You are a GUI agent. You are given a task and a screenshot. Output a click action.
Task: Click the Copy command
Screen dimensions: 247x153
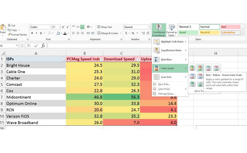pyautogui.click(x=12, y=30)
